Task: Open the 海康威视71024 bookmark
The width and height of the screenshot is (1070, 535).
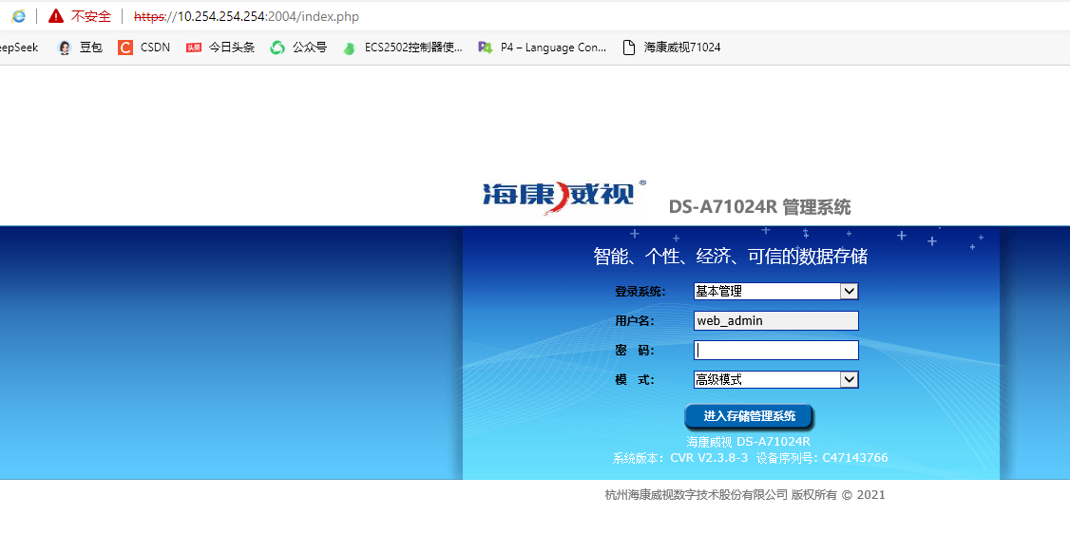Action: click(682, 48)
